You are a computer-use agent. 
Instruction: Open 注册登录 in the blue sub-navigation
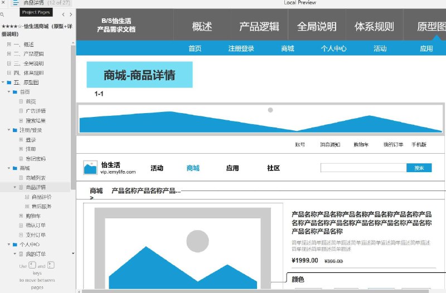click(241, 48)
